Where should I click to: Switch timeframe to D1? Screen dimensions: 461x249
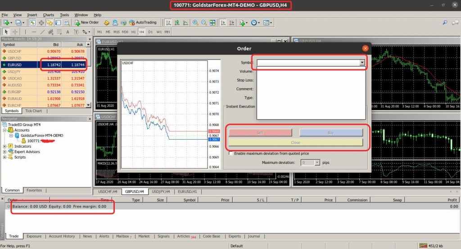tap(150, 32)
